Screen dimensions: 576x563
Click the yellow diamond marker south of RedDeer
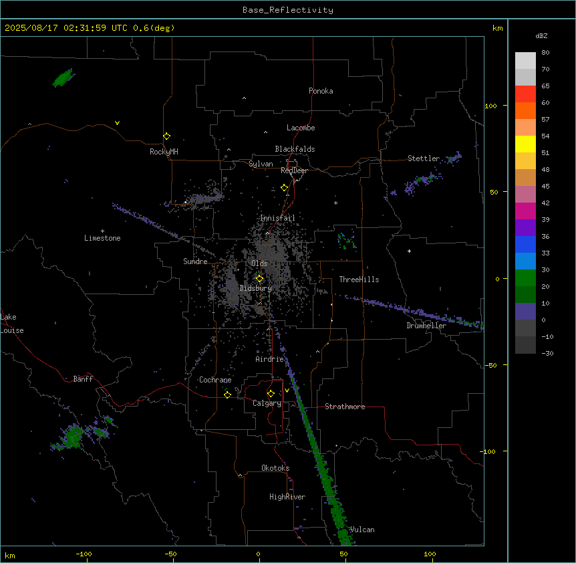coord(284,188)
